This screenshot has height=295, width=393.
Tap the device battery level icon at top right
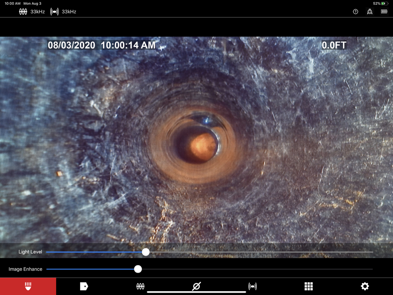pos(384,11)
